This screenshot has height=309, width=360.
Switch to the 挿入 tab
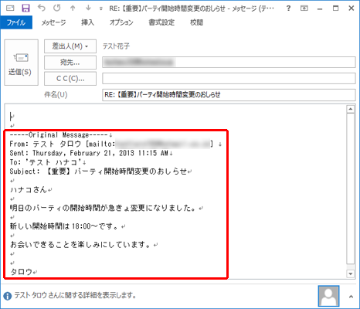pyautogui.click(x=87, y=22)
